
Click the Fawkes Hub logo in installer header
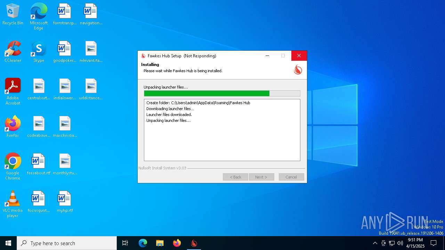click(298, 70)
